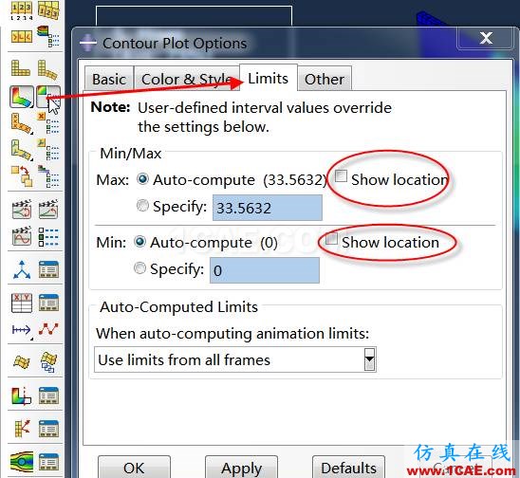The height and width of the screenshot is (478, 520).
Task: Select the Max Specify radio button
Action: (x=142, y=206)
